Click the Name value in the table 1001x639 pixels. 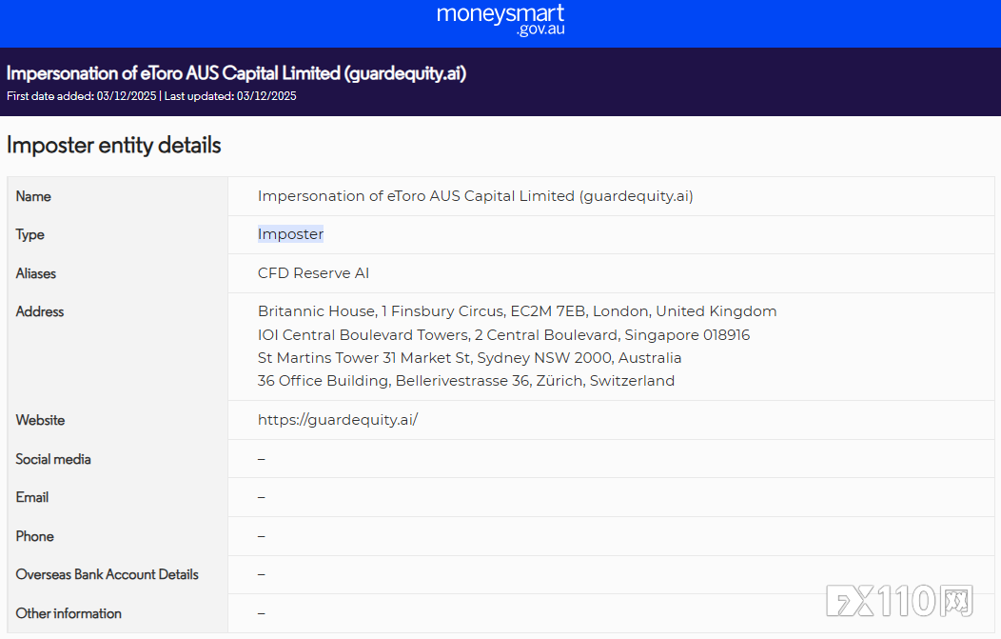tap(475, 196)
